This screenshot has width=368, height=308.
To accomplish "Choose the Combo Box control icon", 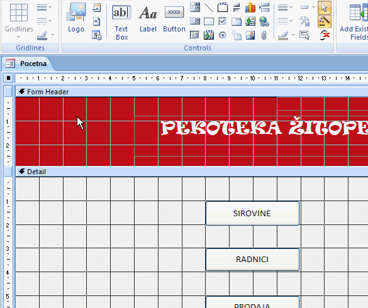I will pos(195,8).
